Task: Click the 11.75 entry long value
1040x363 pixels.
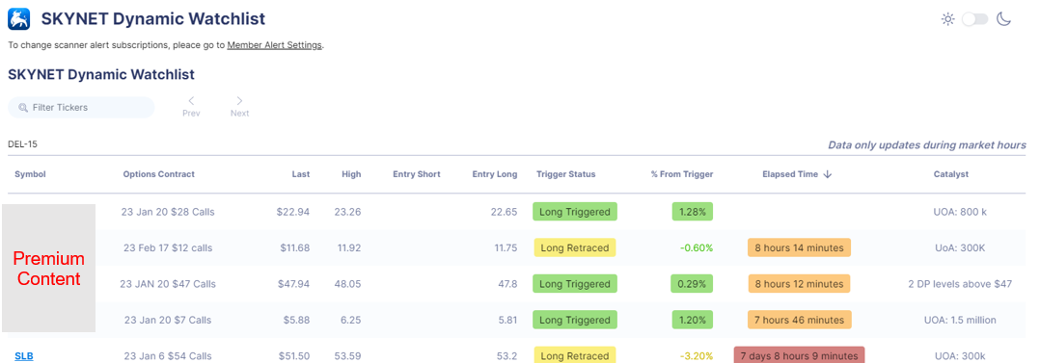Action: coord(504,247)
